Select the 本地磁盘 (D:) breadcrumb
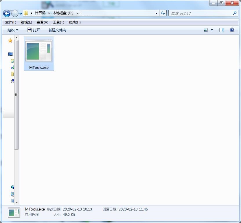The width and height of the screenshot is (241, 223). coord(63,13)
